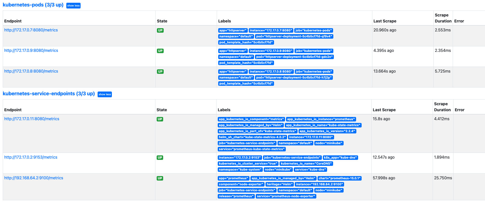The height and width of the screenshot is (203, 485).
Task: Open endpoint http://172.17.0.8:8080/metrics
Action: coord(31,71)
